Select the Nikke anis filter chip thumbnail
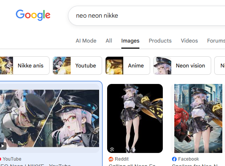This screenshot has height=166, width=225. tap(7, 66)
